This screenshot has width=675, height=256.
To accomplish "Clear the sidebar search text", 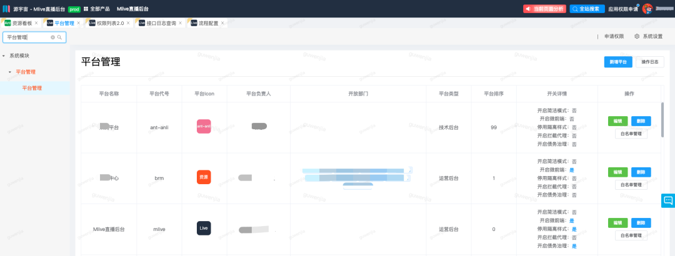I will coord(53,37).
